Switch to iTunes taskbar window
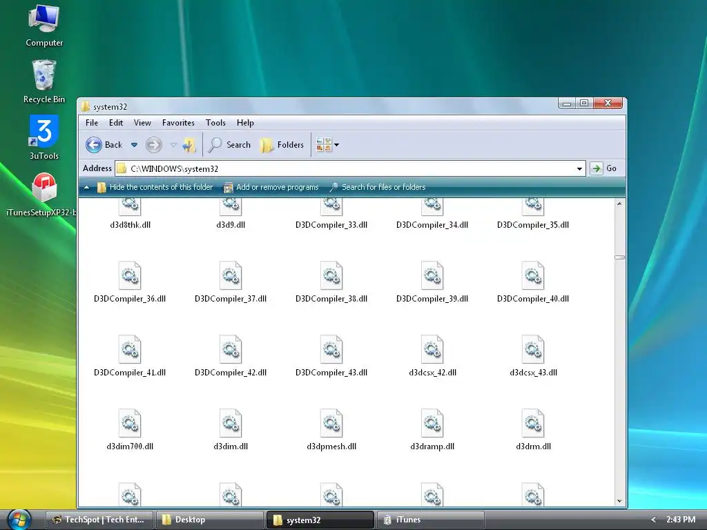This screenshot has height=530, width=707. (430, 520)
